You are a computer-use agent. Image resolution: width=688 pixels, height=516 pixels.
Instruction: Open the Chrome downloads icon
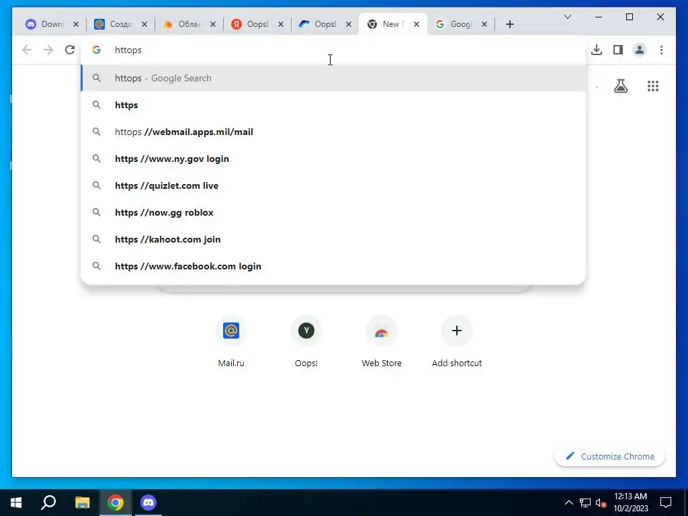[597, 50]
